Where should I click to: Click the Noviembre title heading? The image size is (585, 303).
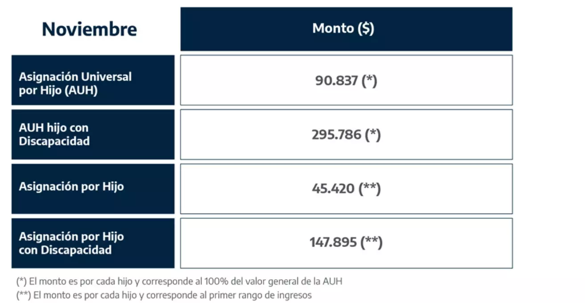(89, 29)
